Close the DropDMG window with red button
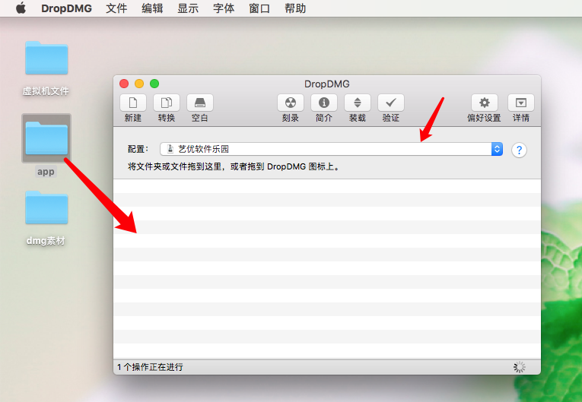Viewport: 582px width, 402px height. click(124, 84)
